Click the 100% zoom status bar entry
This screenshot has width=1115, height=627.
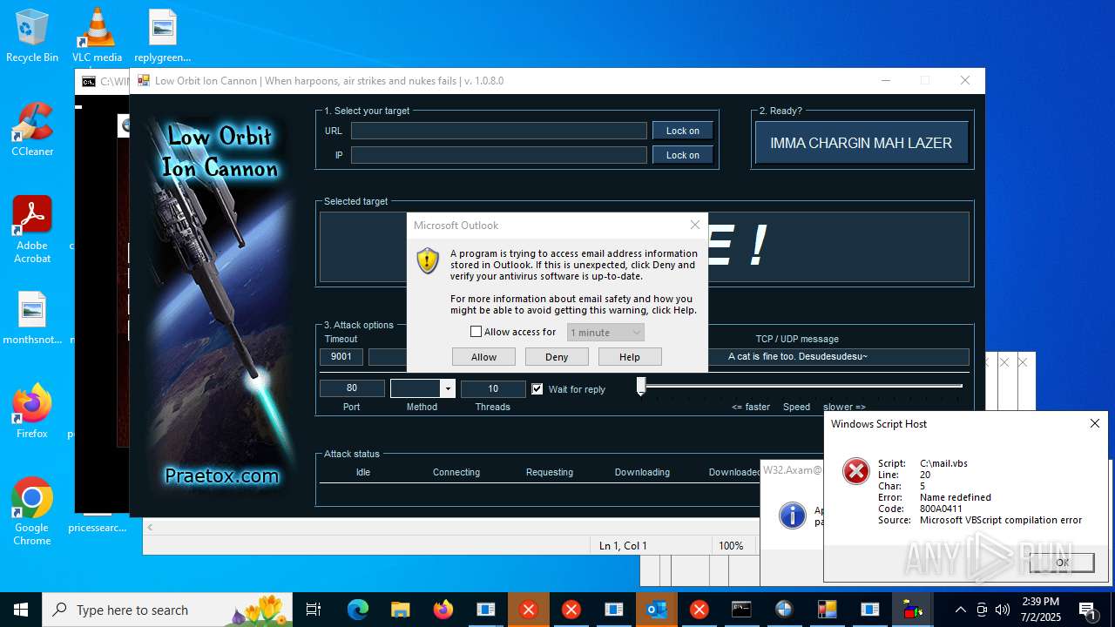pos(731,546)
